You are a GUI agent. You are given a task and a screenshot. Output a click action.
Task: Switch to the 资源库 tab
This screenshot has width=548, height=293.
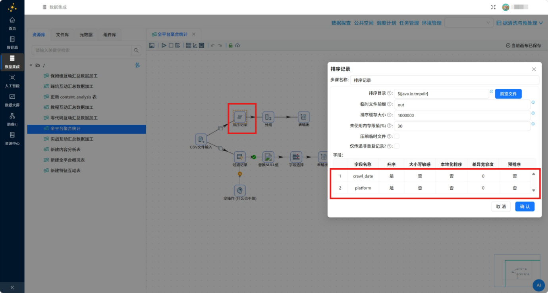(x=39, y=35)
